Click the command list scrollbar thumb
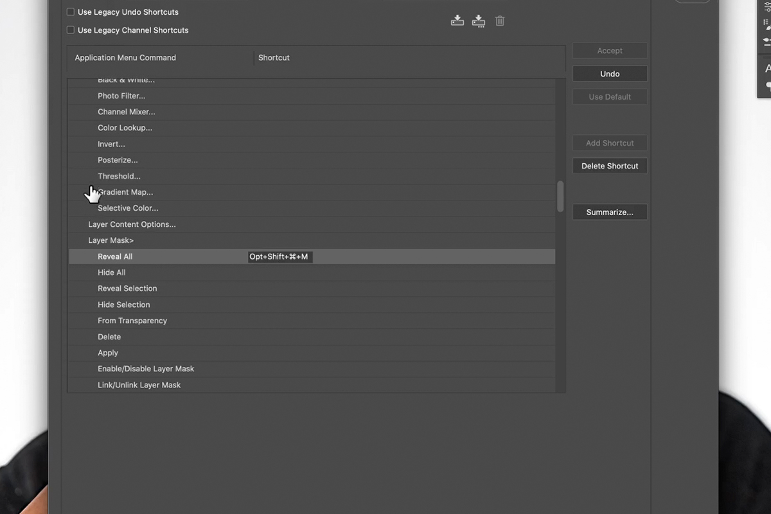Image resolution: width=771 pixels, height=514 pixels. click(x=559, y=196)
